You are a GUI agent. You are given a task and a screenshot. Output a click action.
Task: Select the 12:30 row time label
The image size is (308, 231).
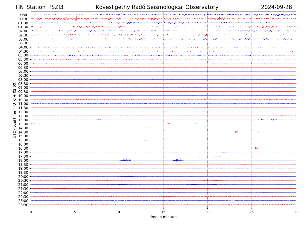click(x=23, y=116)
